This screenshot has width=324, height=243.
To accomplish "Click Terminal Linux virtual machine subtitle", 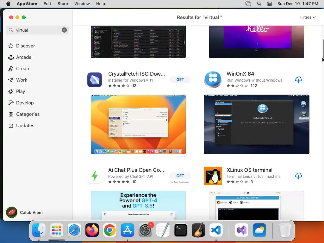I will tap(253, 177).
